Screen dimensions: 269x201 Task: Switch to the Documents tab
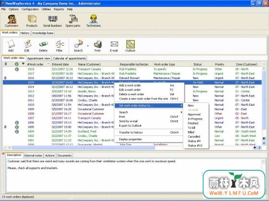point(64,156)
